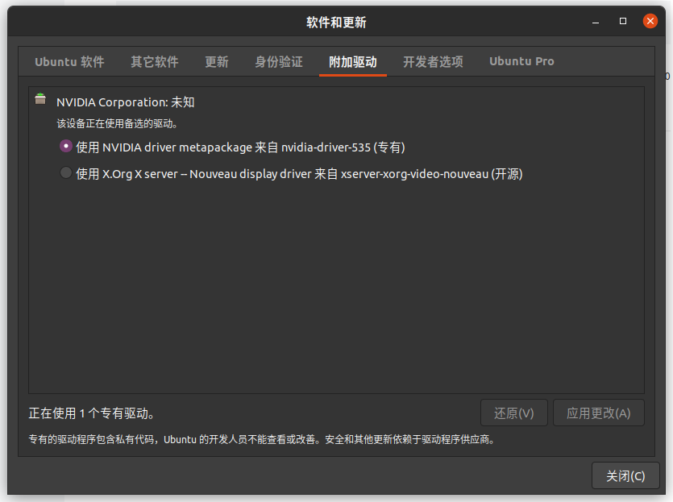Click the blue 0 at the right edge

point(669,75)
